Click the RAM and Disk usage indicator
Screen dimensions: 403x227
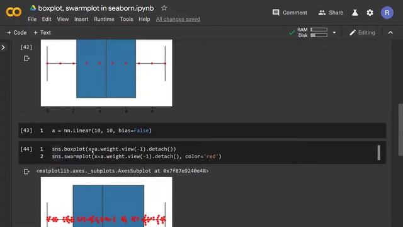[312, 33]
